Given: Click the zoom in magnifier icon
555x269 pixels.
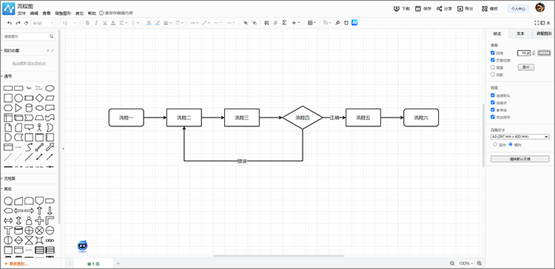Looking at the screenshot, I should 480,263.
